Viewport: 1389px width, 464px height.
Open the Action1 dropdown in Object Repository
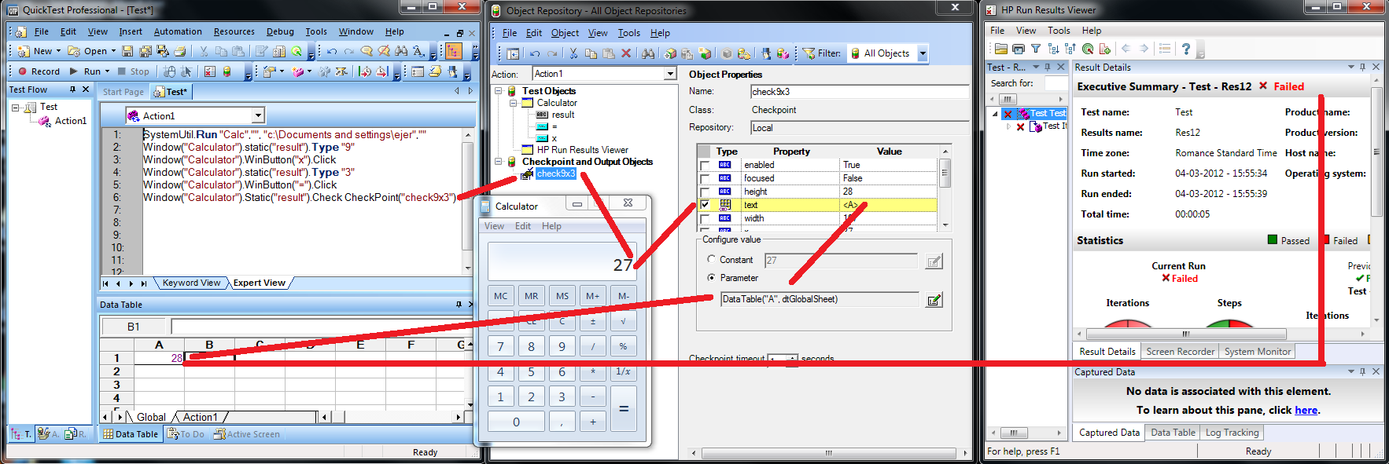670,74
